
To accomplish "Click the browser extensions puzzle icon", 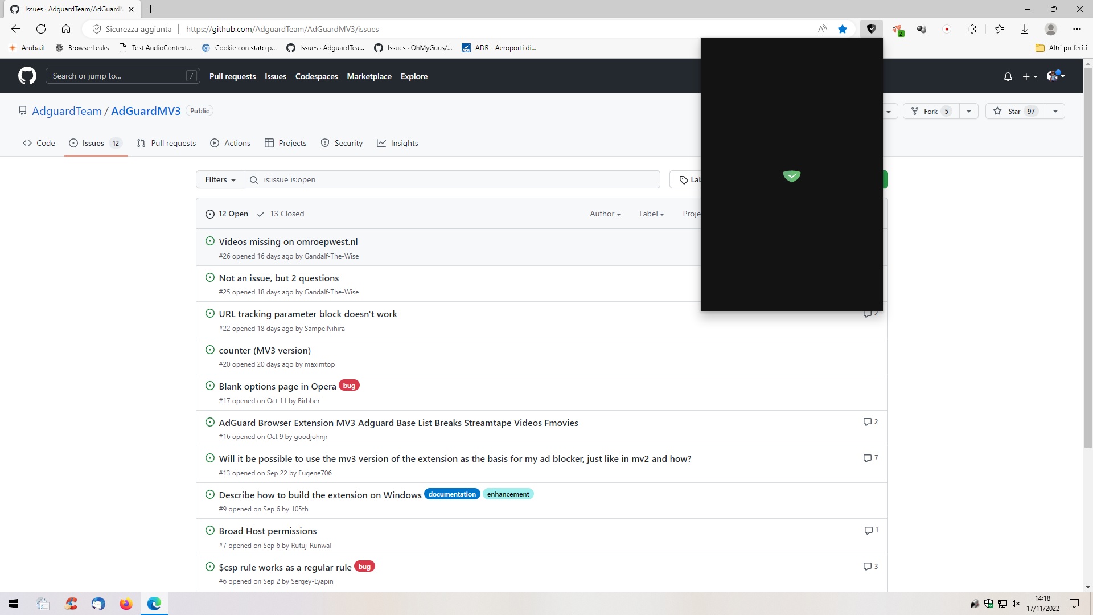I will click(x=972, y=29).
